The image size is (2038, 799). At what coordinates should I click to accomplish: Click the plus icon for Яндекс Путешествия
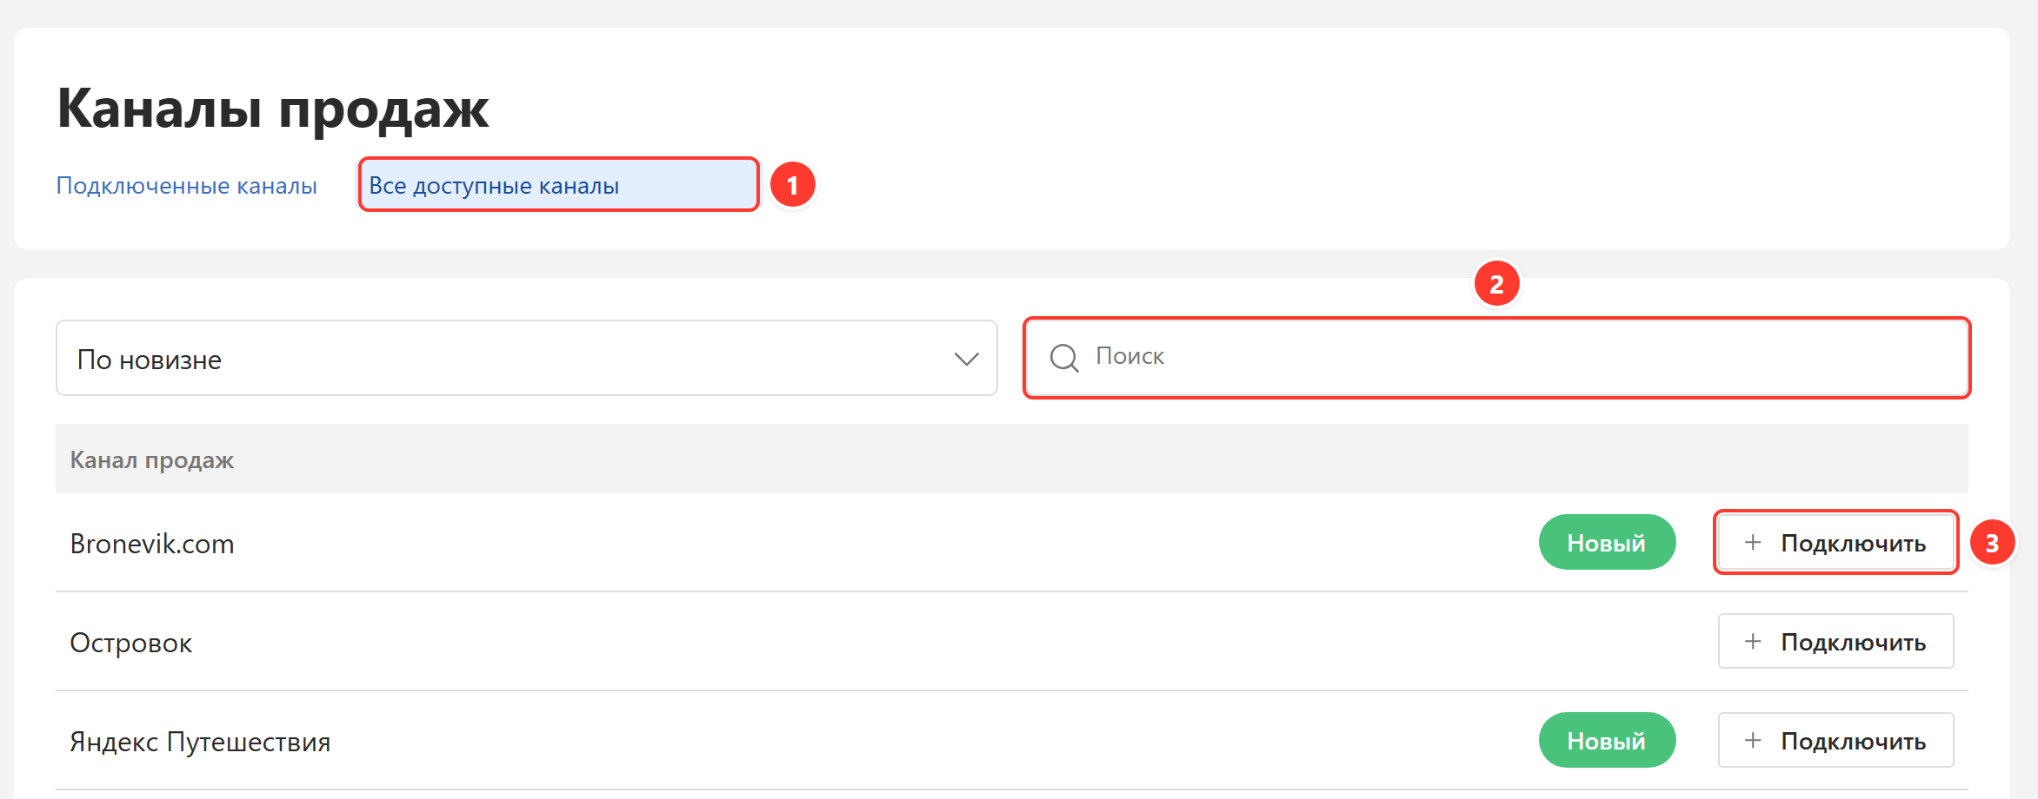(1753, 740)
